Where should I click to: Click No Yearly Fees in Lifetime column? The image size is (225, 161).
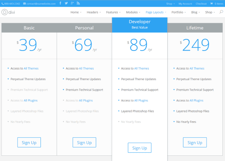click(x=186, y=122)
